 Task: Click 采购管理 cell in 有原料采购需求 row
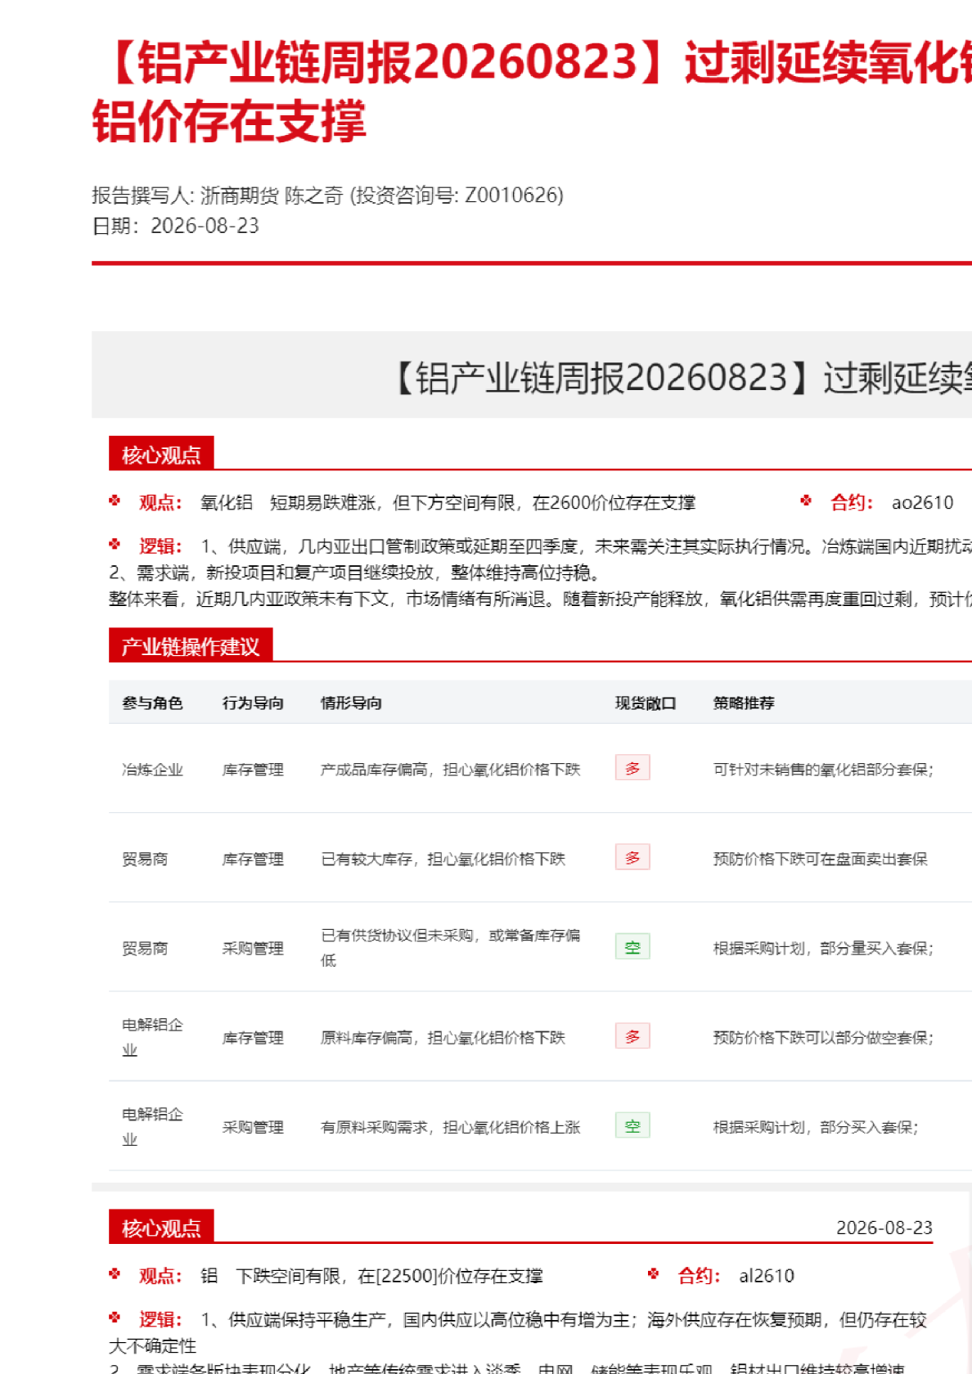pos(253,1127)
